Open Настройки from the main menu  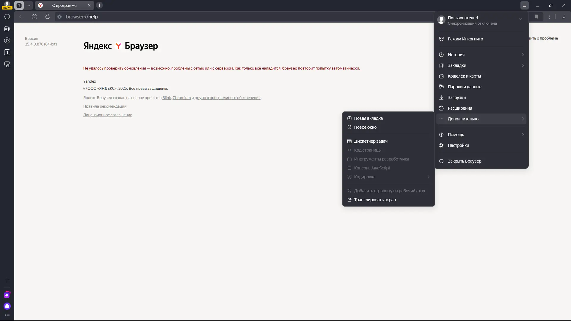click(x=458, y=145)
